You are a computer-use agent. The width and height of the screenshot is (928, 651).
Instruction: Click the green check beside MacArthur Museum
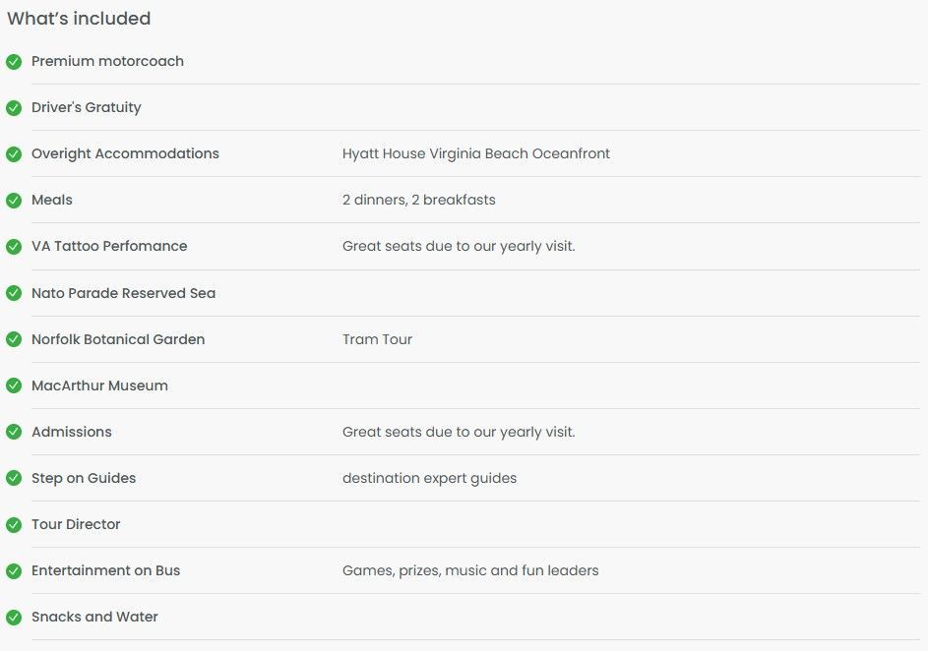click(14, 385)
